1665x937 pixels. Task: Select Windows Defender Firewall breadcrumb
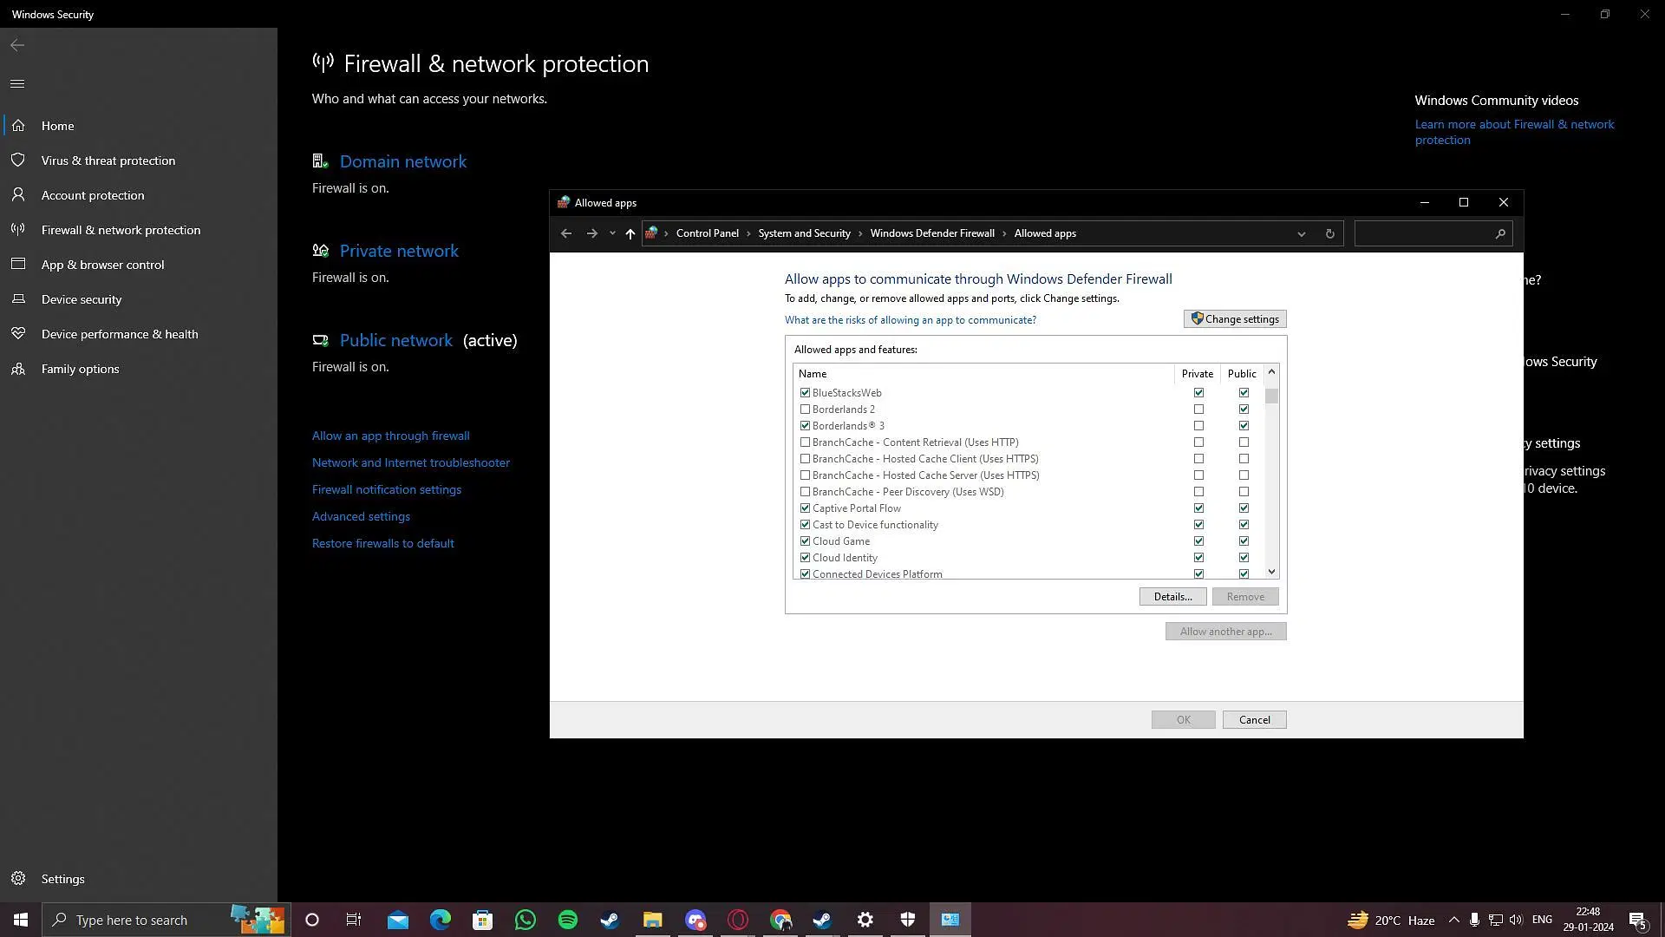point(932,233)
